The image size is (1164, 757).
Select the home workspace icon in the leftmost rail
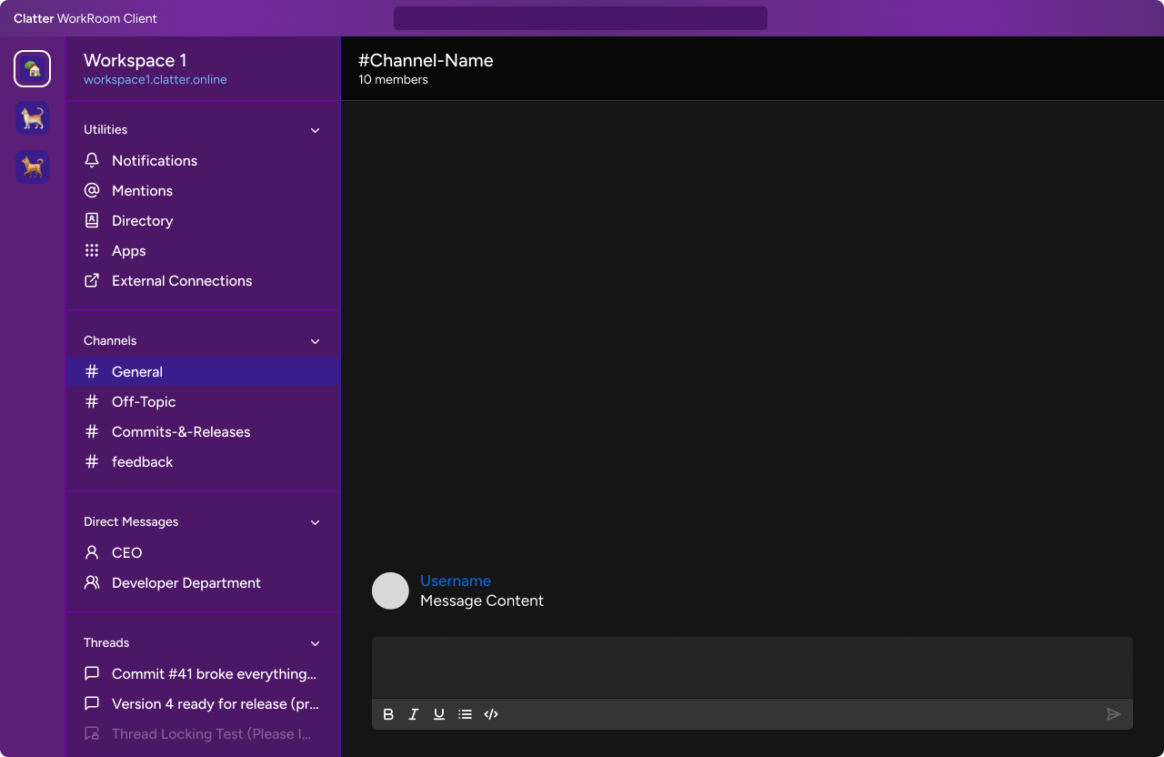click(x=32, y=68)
